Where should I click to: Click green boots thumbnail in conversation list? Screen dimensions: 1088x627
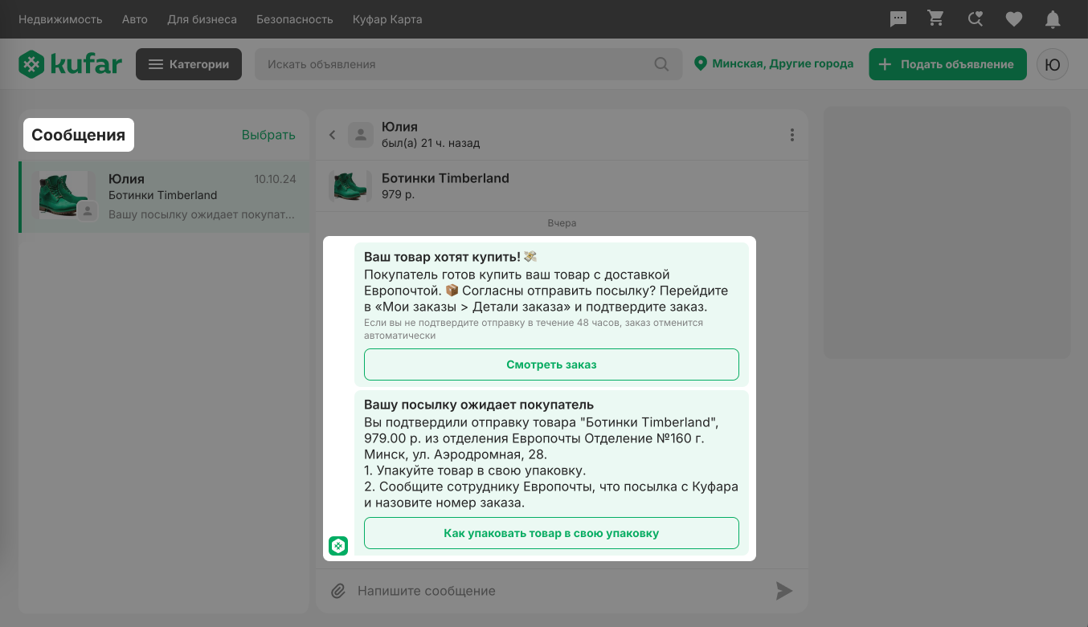tap(63, 193)
